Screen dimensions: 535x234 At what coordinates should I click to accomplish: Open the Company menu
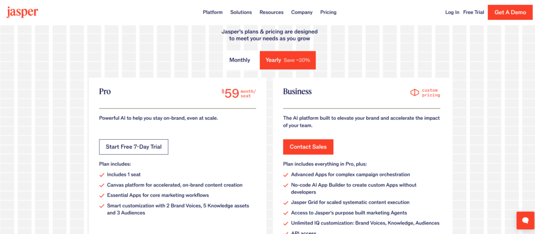(x=302, y=12)
